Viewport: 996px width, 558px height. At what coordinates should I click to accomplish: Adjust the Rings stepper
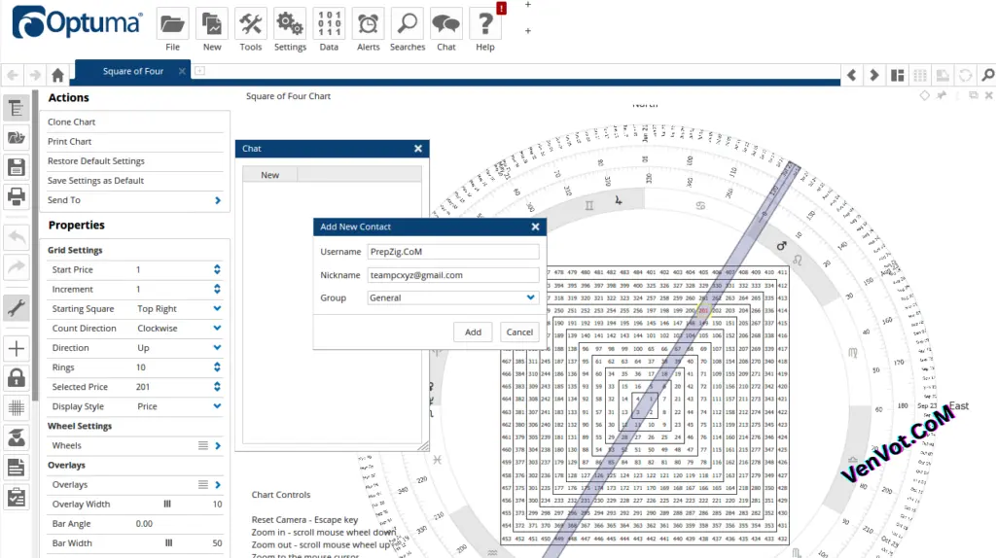[x=217, y=366]
